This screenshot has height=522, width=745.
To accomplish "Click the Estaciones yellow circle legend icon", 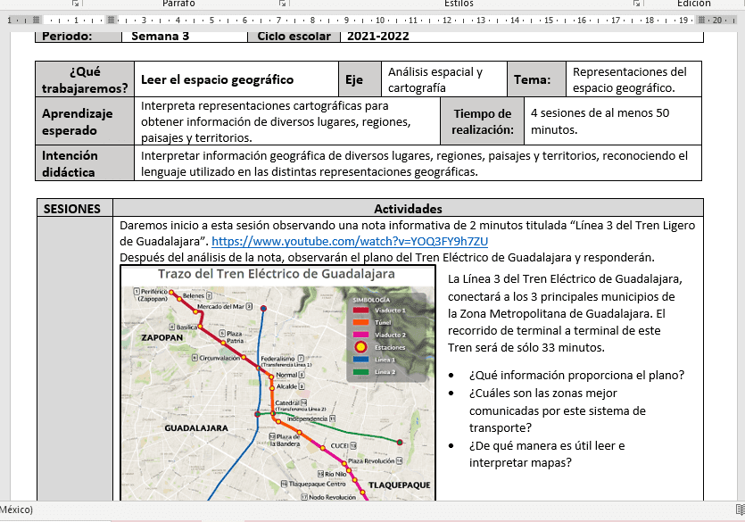I will pyautogui.click(x=360, y=346).
